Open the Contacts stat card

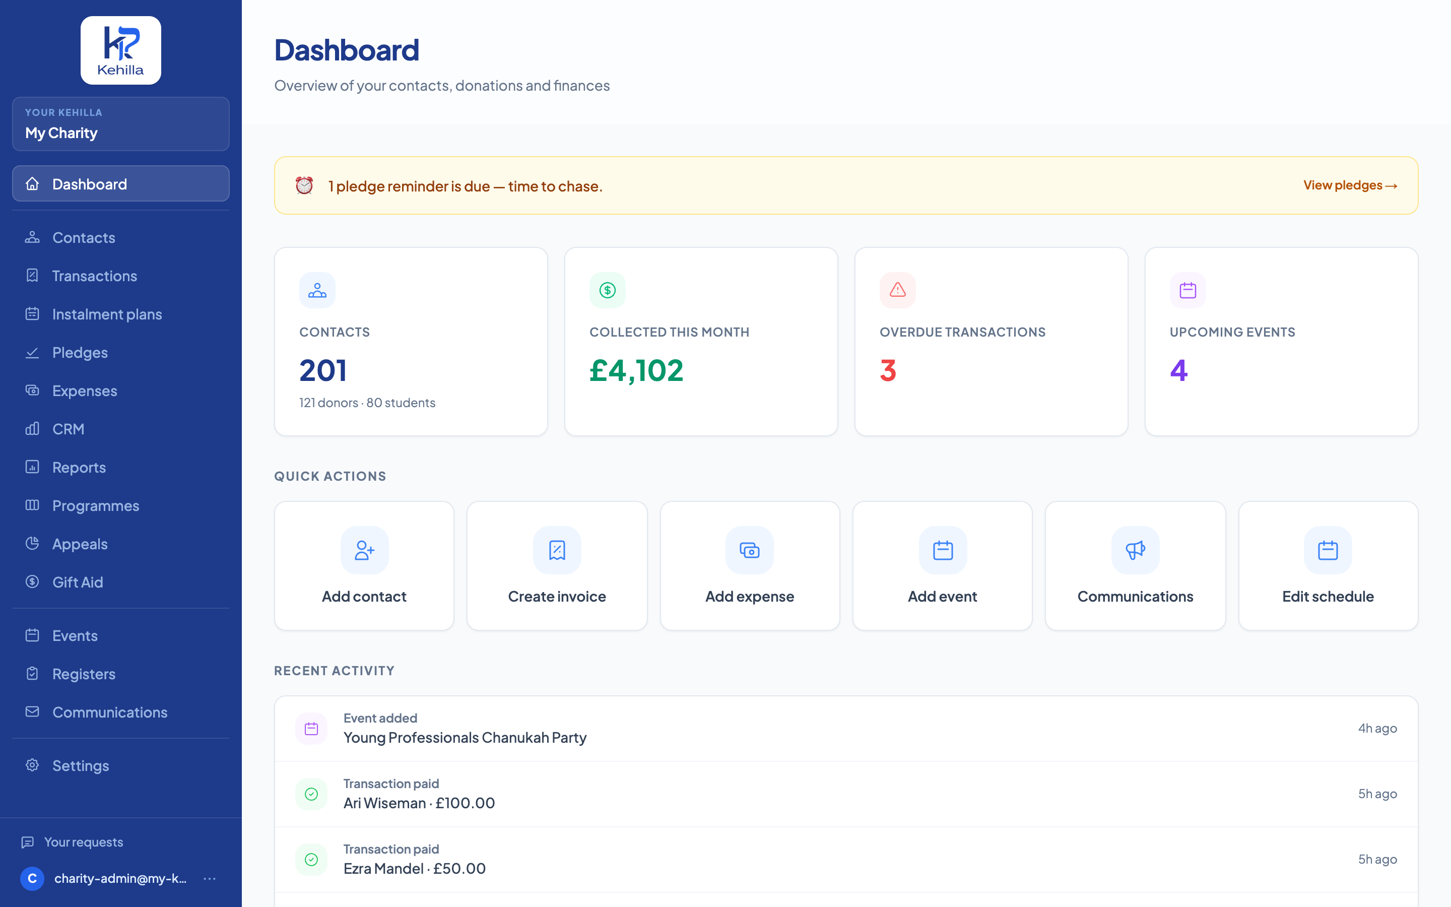tap(411, 341)
